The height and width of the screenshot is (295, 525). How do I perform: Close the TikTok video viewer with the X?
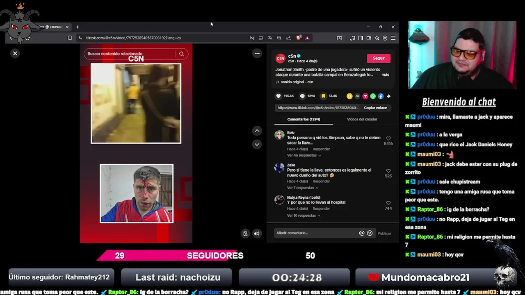(15, 53)
